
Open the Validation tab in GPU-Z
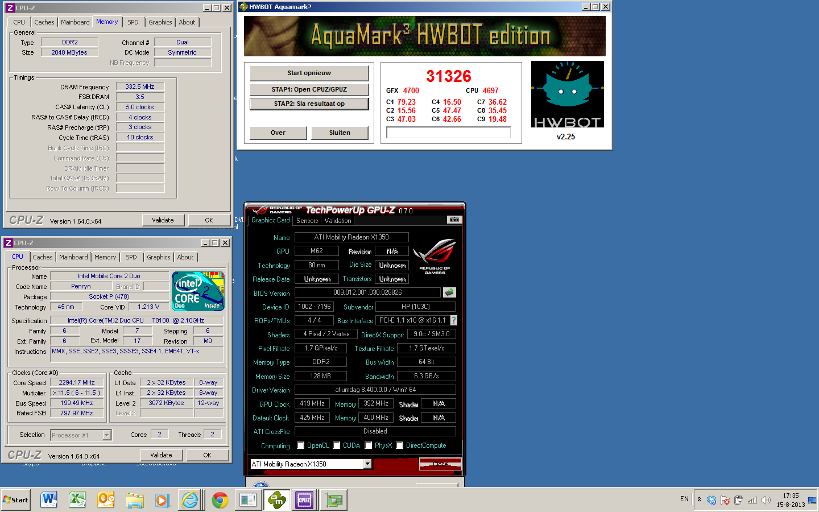tap(338, 221)
